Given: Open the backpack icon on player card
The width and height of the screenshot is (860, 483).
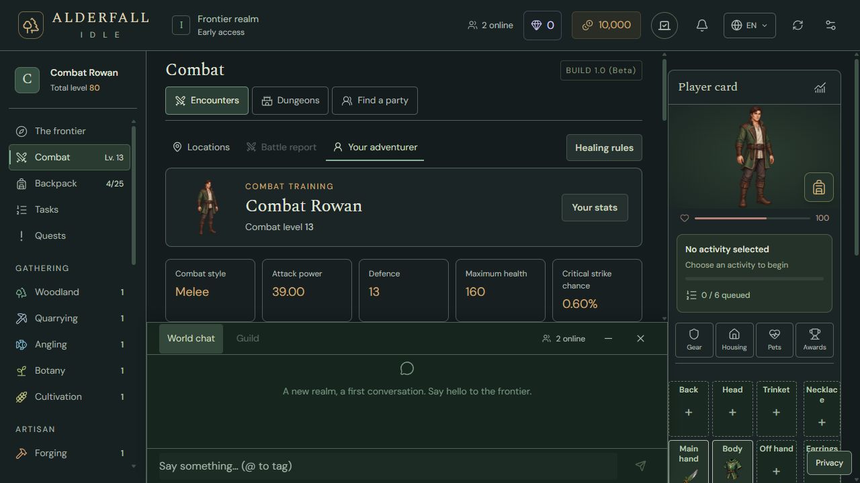Looking at the screenshot, I should pyautogui.click(x=818, y=187).
